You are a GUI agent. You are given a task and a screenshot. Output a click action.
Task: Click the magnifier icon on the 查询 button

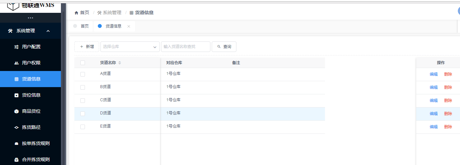(x=219, y=47)
